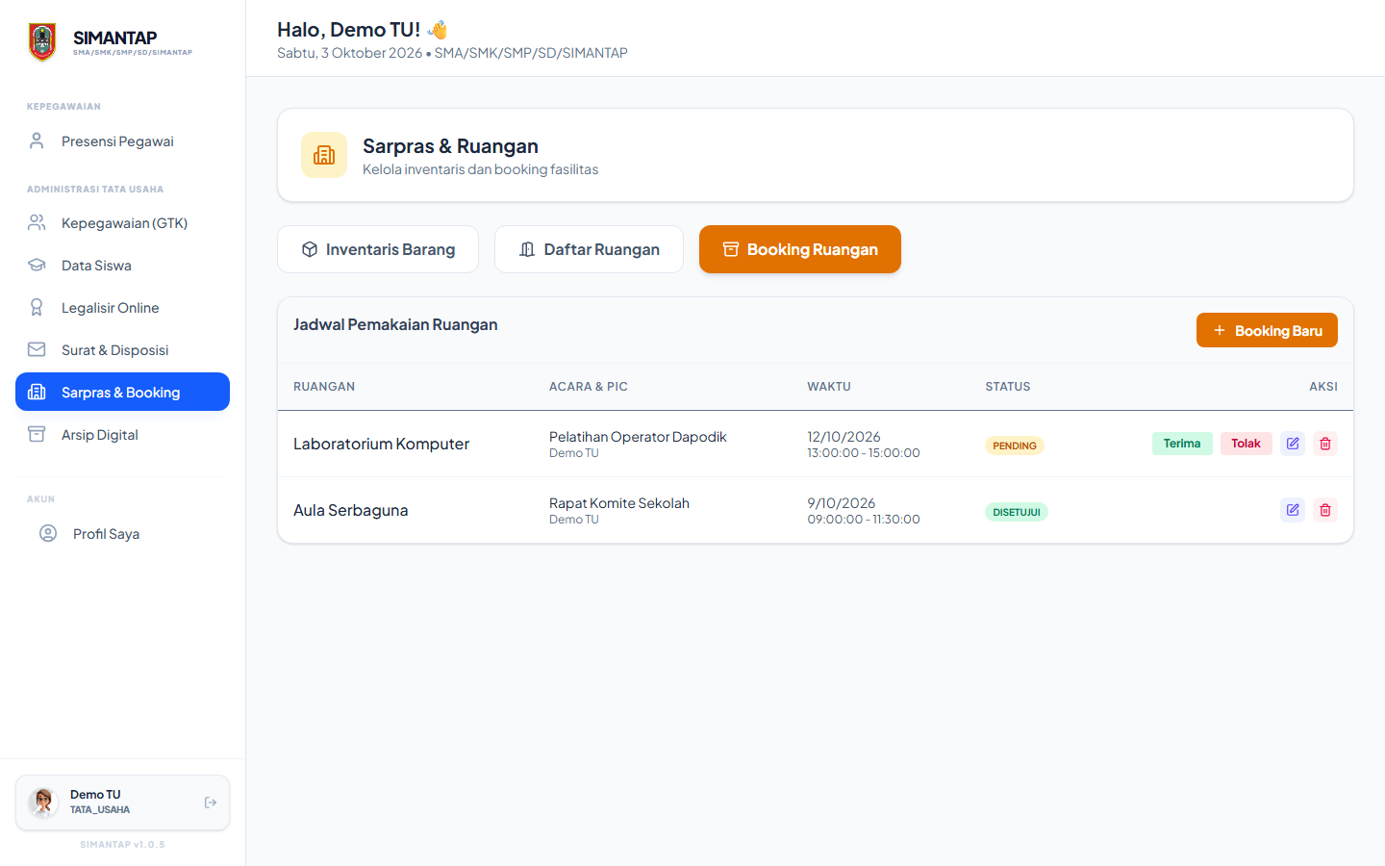The height and width of the screenshot is (866, 1385).
Task: Click the SIMANTAP logo emblem
Action: click(x=42, y=42)
